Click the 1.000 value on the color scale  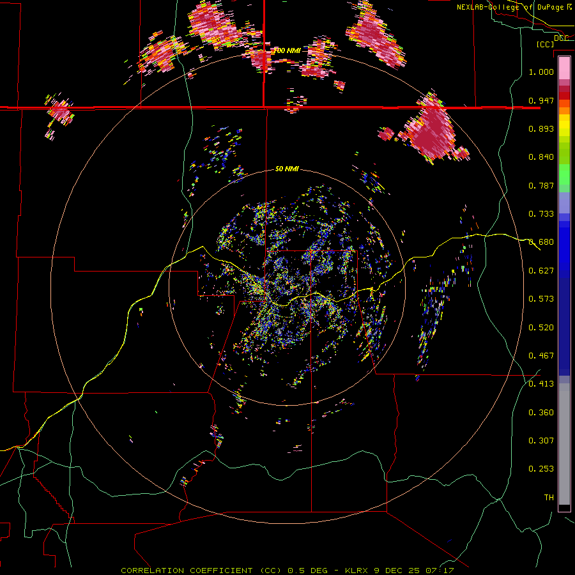pos(541,72)
